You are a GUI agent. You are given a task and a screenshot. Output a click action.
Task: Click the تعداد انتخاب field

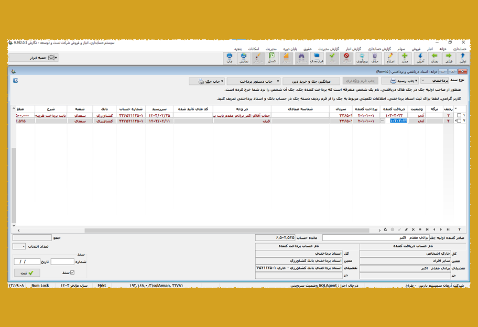19,246
